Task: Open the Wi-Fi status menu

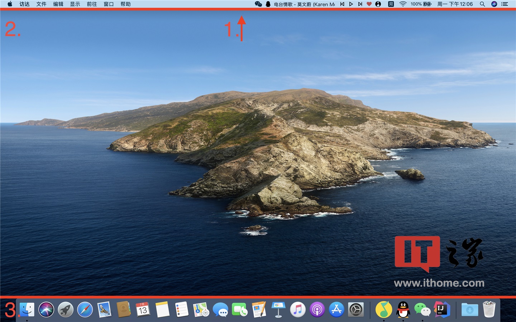Action: (x=403, y=4)
